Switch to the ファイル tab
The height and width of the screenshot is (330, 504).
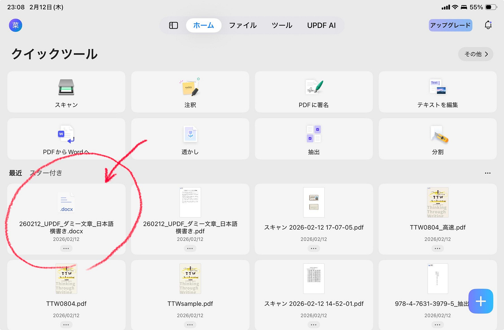click(x=243, y=26)
